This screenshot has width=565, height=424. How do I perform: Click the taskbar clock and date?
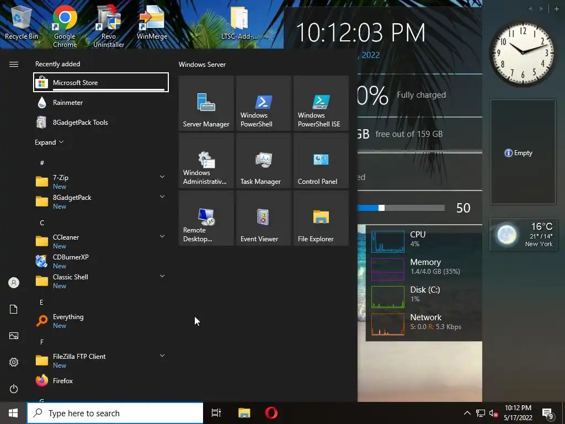pos(518,413)
